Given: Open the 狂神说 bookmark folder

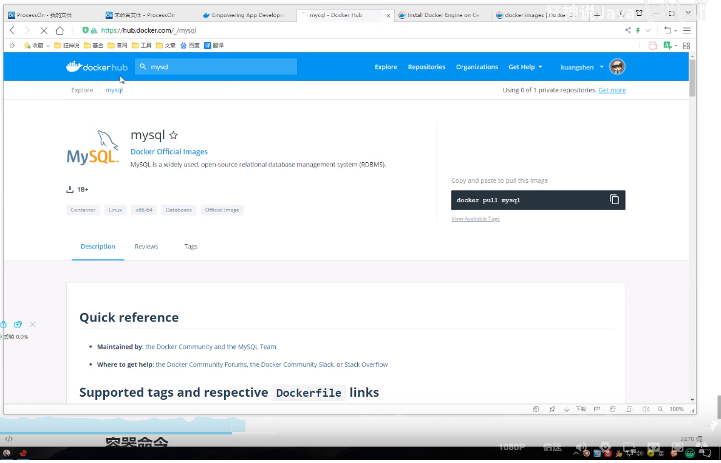Looking at the screenshot, I should pyautogui.click(x=67, y=46).
